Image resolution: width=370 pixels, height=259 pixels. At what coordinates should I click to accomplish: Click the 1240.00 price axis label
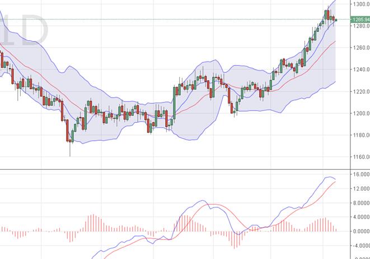(x=360, y=70)
